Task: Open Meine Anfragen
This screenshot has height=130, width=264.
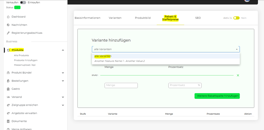Action: 22,129
